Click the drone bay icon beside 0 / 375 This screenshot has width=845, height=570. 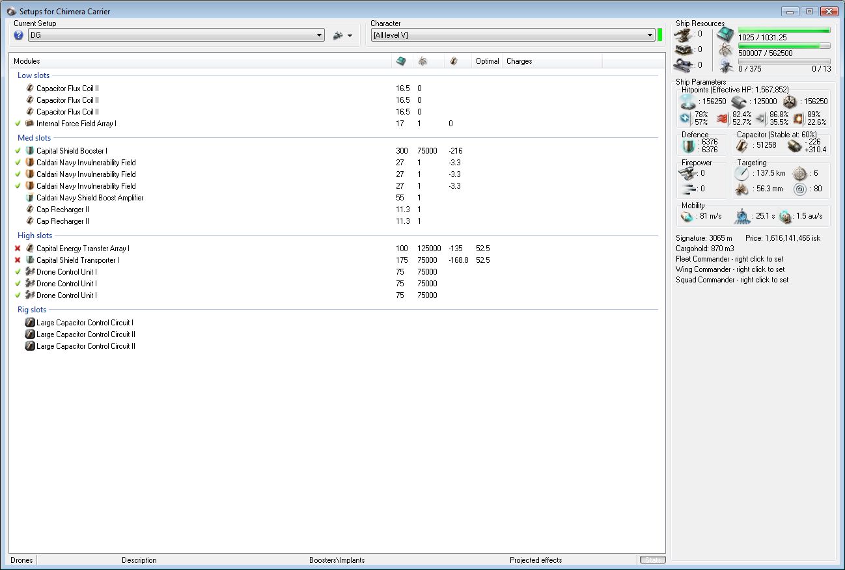click(x=726, y=65)
